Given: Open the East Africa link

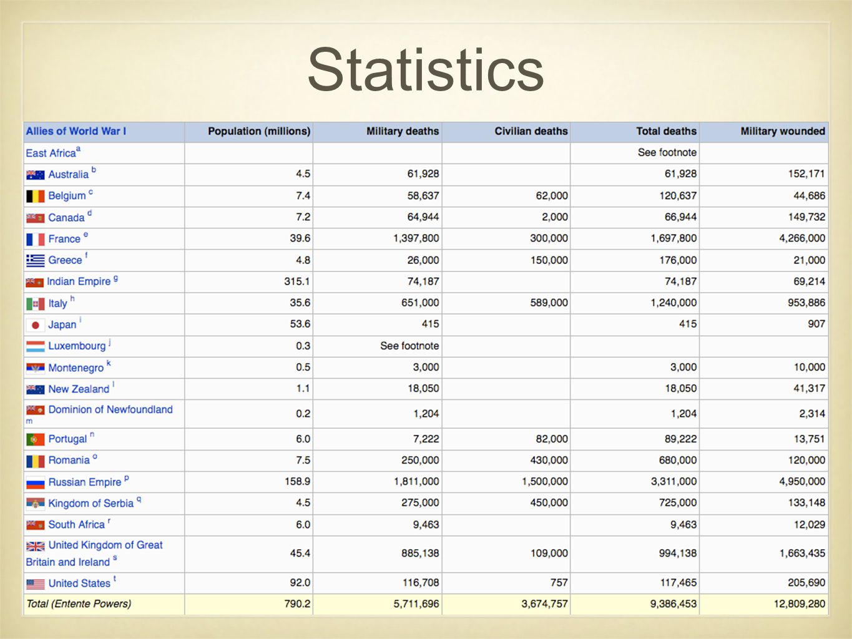Looking at the screenshot, I should pos(51,153).
